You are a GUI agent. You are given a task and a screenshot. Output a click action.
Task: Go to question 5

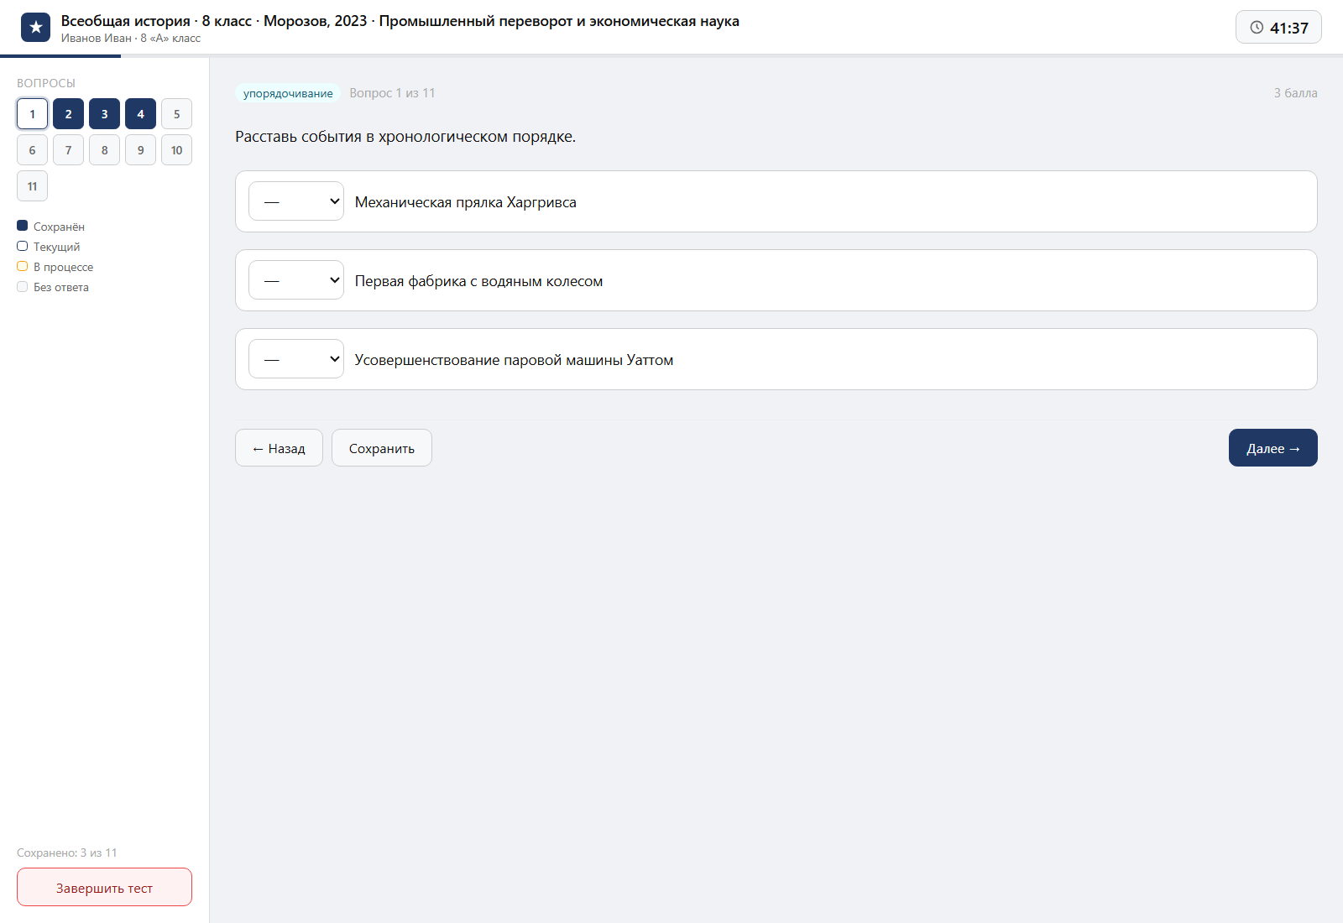tap(176, 114)
